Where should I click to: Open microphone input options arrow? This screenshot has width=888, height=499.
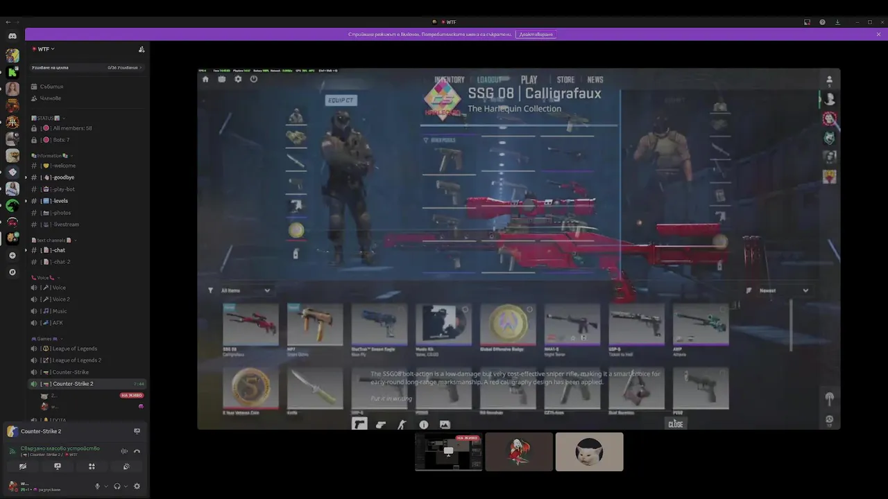106,487
